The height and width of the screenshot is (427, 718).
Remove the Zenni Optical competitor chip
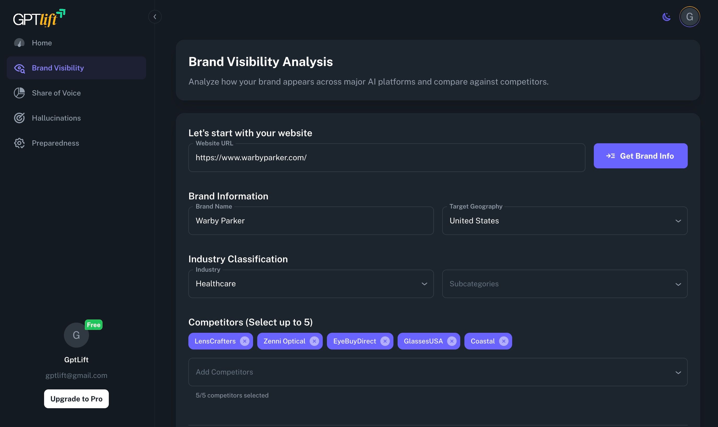(314, 341)
